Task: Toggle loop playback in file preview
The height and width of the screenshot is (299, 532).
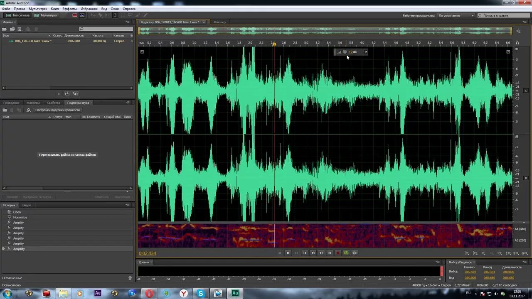Action: 67,94
